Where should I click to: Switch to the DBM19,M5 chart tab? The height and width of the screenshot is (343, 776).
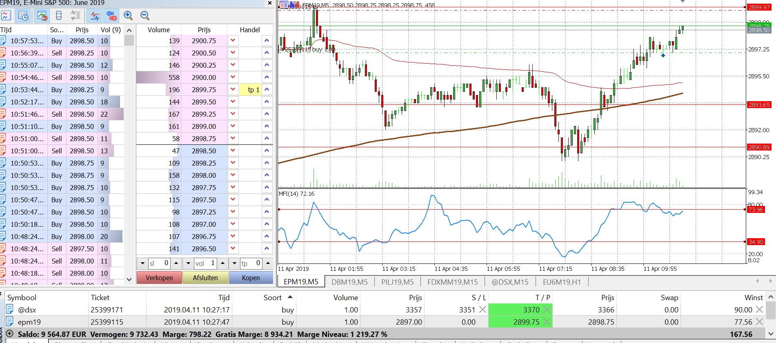(349, 282)
